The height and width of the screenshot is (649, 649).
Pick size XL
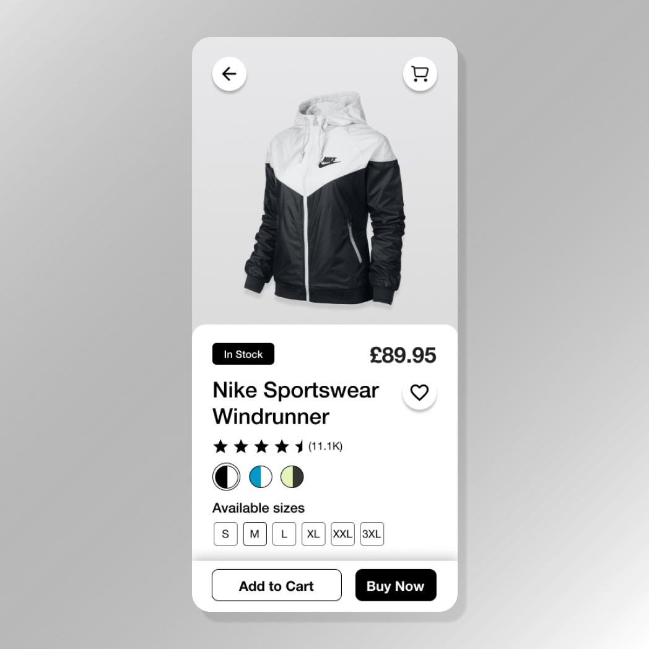313,534
